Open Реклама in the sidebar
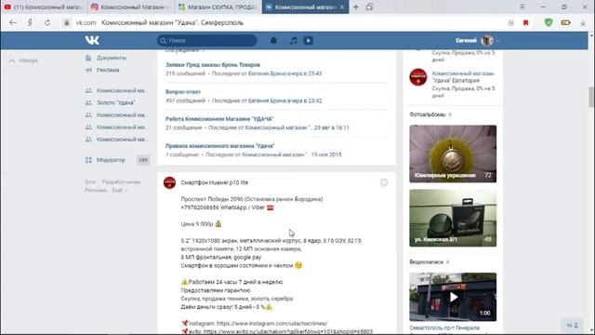 pyautogui.click(x=108, y=70)
